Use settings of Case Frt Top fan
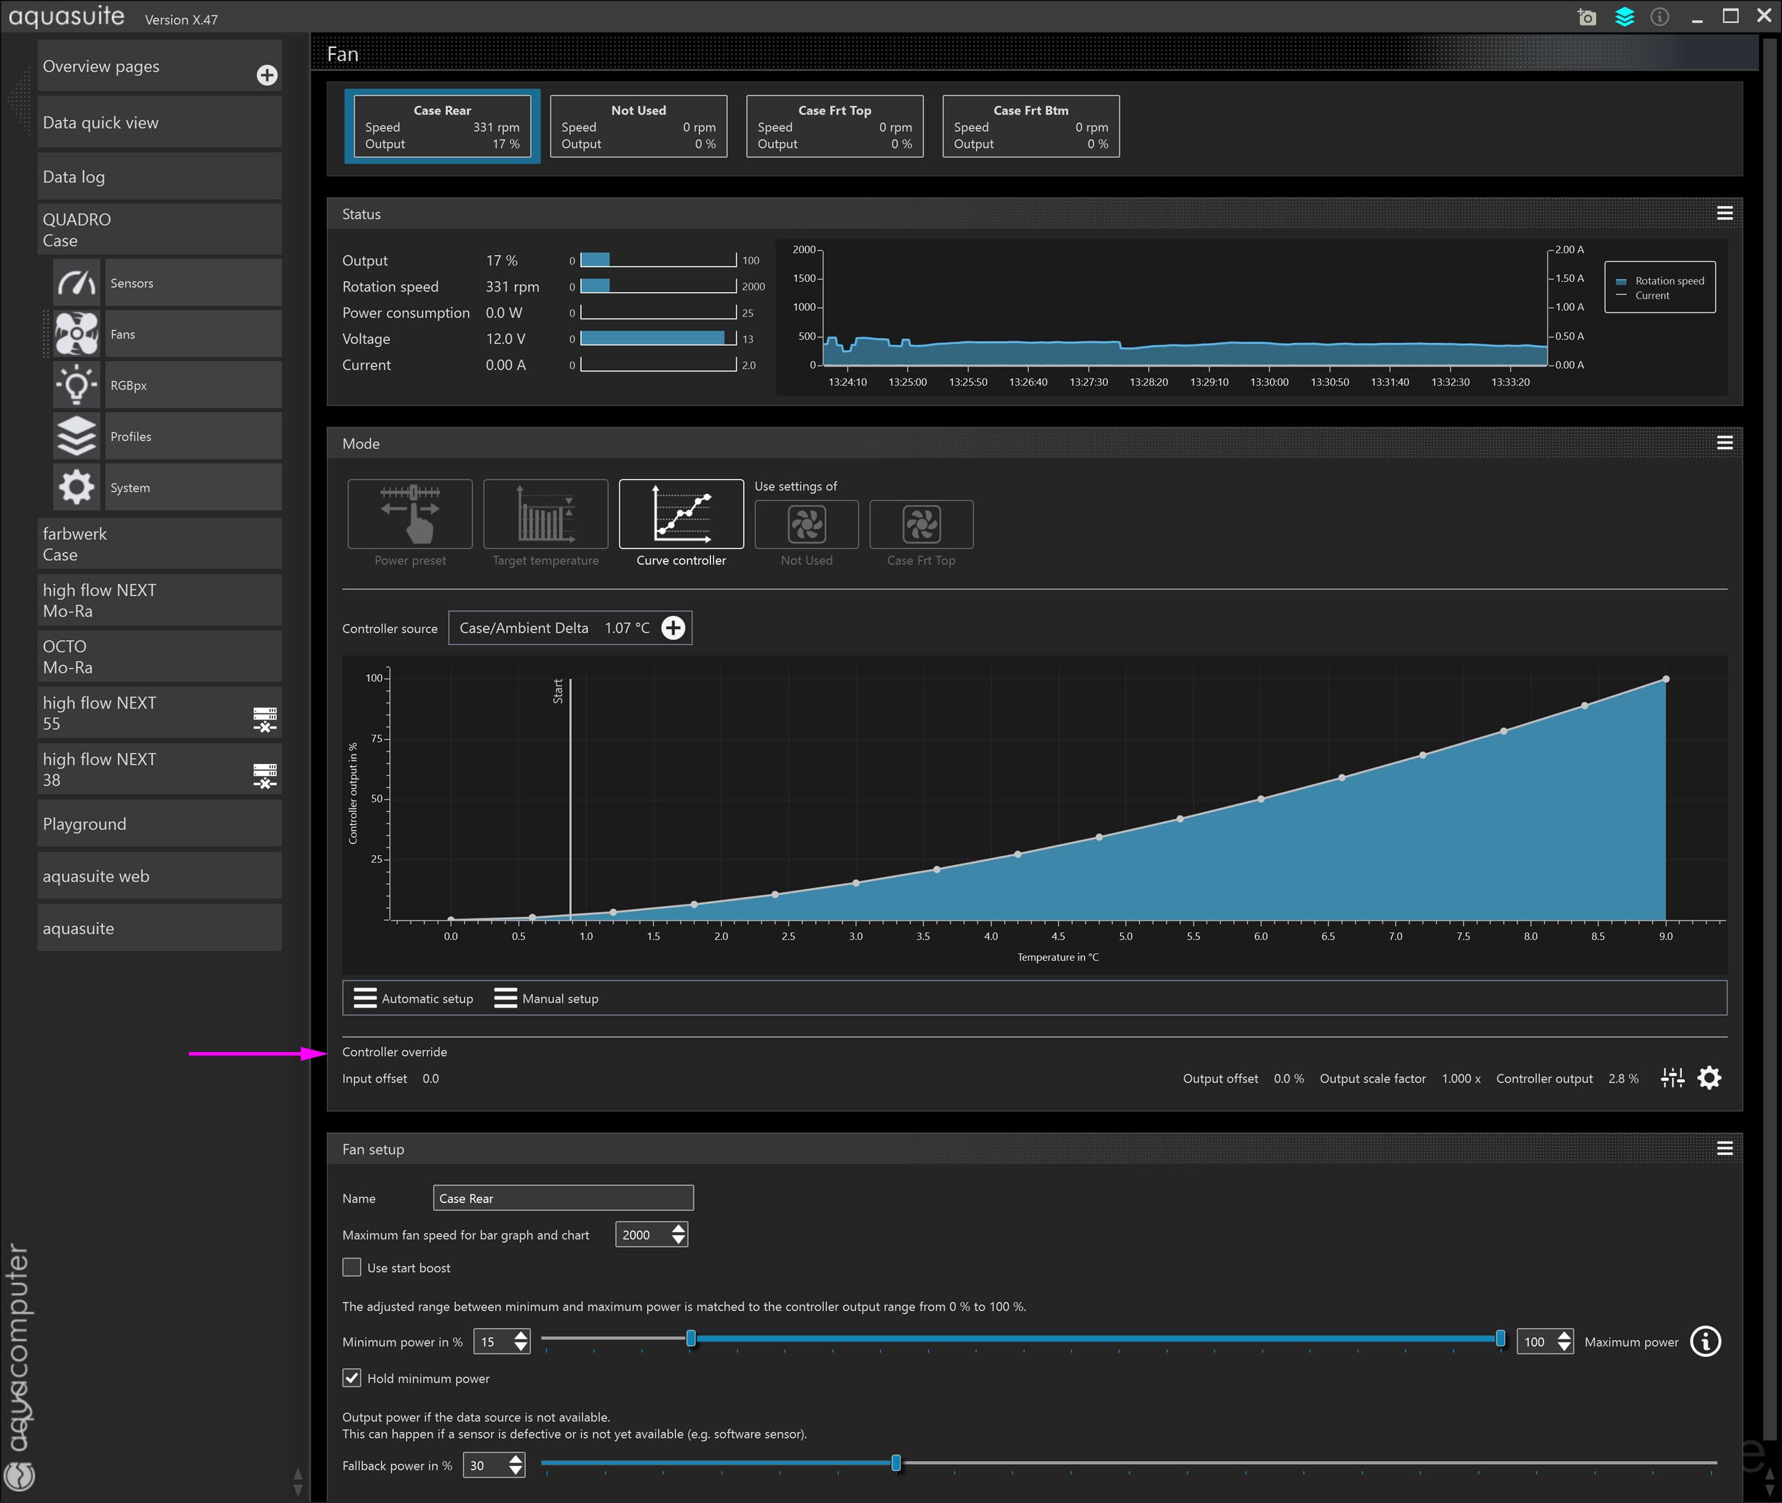The width and height of the screenshot is (1782, 1503). click(921, 525)
